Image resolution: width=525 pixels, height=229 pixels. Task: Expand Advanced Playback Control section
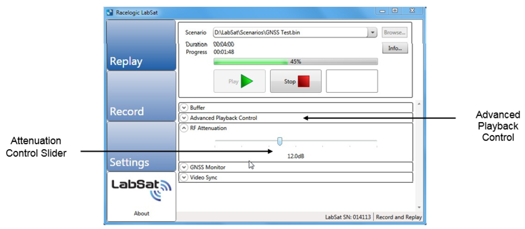coord(184,118)
